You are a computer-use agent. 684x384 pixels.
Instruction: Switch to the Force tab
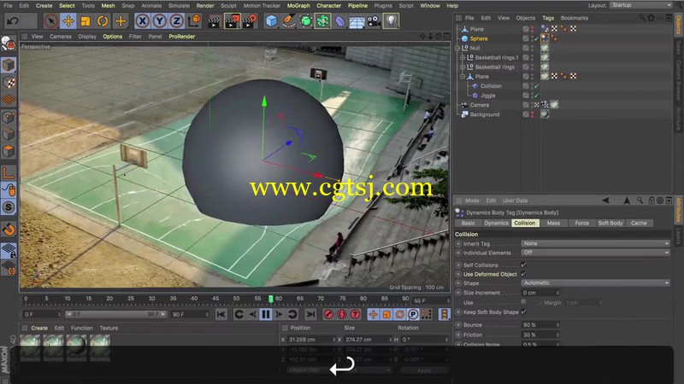581,223
